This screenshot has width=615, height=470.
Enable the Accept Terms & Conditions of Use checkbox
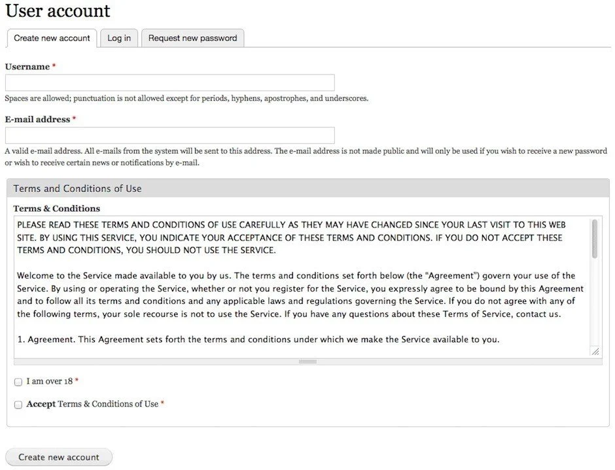pos(18,405)
